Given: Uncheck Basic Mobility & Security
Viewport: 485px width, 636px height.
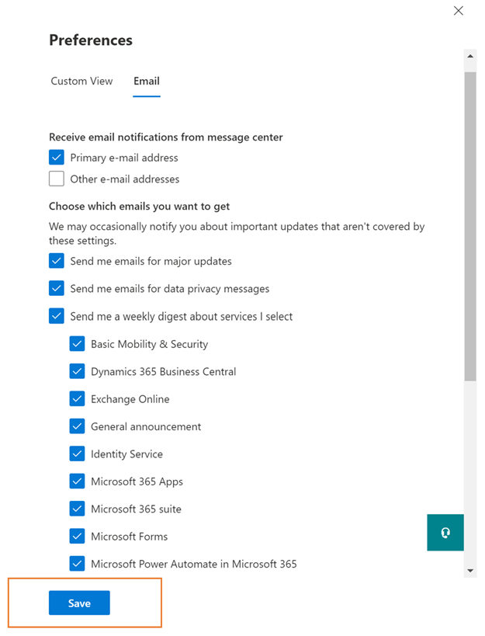Looking at the screenshot, I should pos(77,343).
